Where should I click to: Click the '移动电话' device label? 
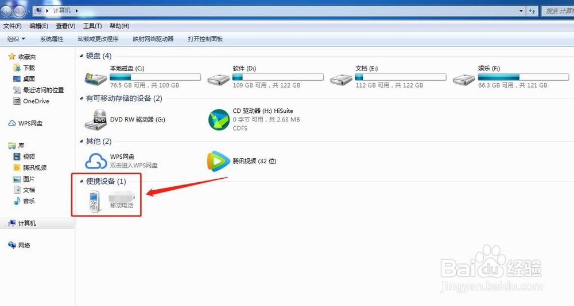(x=122, y=206)
